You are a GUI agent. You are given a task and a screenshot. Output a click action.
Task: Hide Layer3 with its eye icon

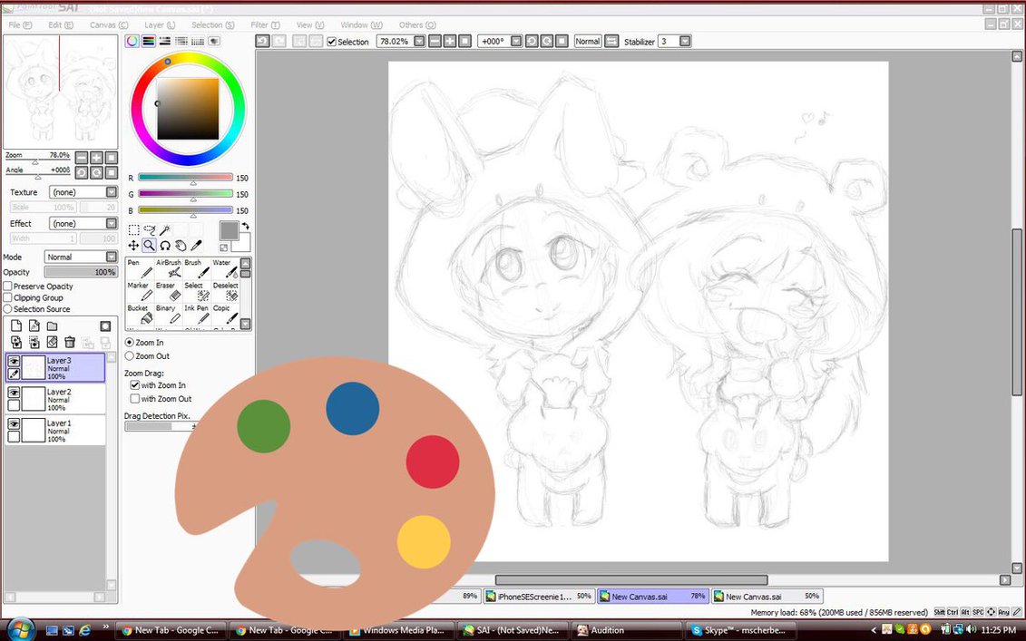pos(13,361)
